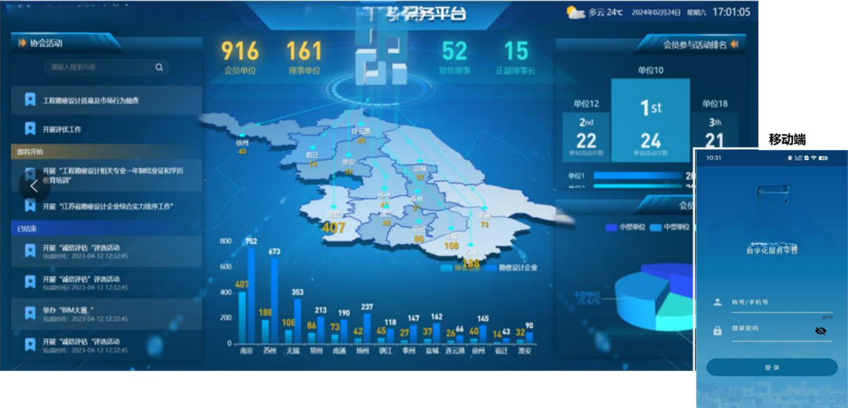The height and width of the screenshot is (408, 848).
Task: Click the 213 bar for 常州
Action: tap(320, 330)
